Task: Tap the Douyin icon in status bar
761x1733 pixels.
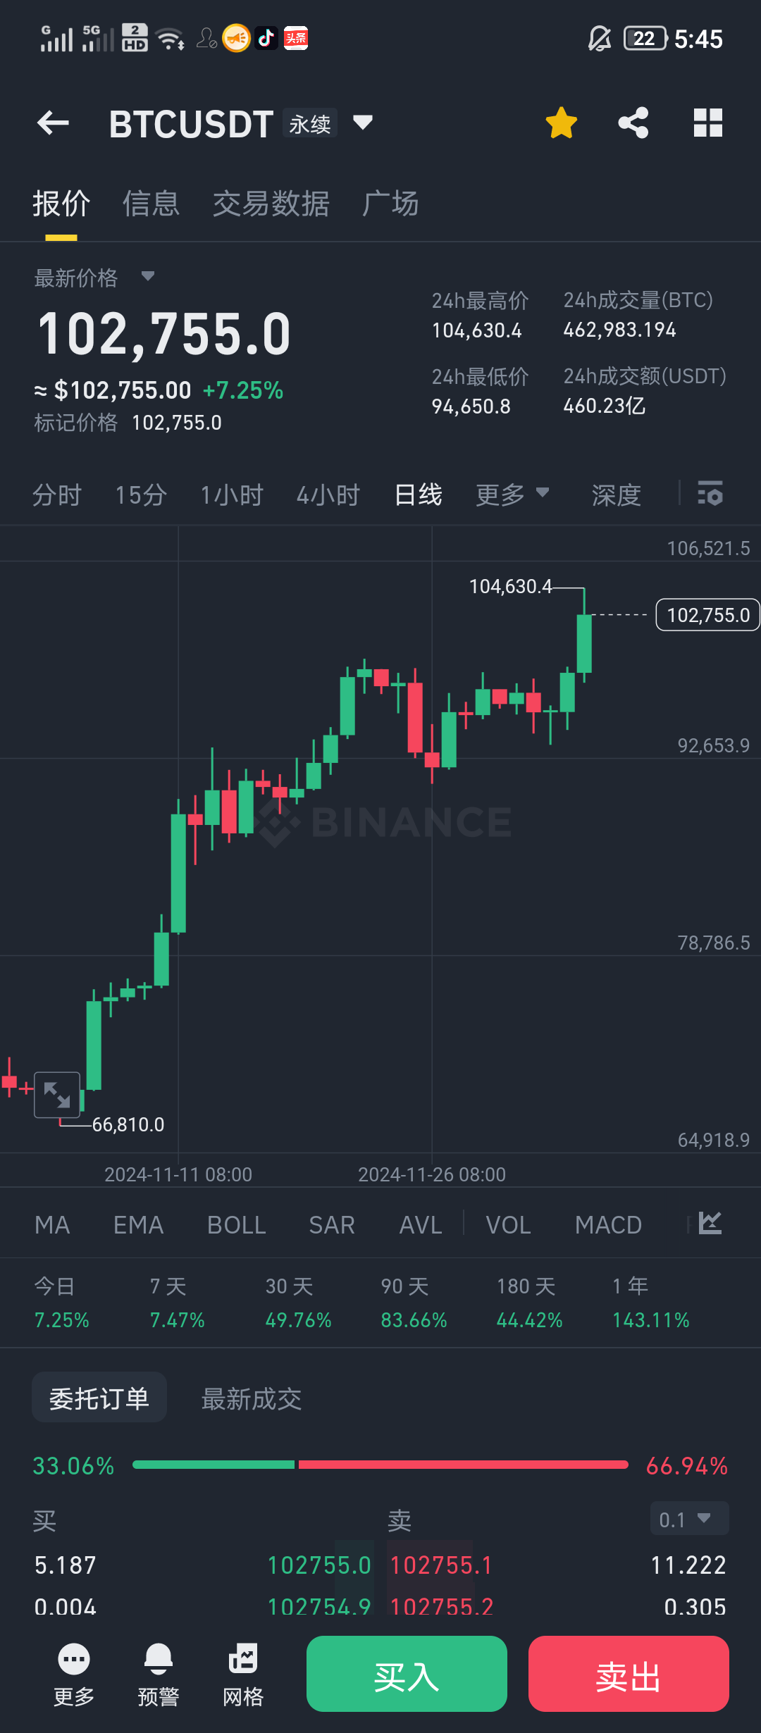Action: click(x=266, y=38)
